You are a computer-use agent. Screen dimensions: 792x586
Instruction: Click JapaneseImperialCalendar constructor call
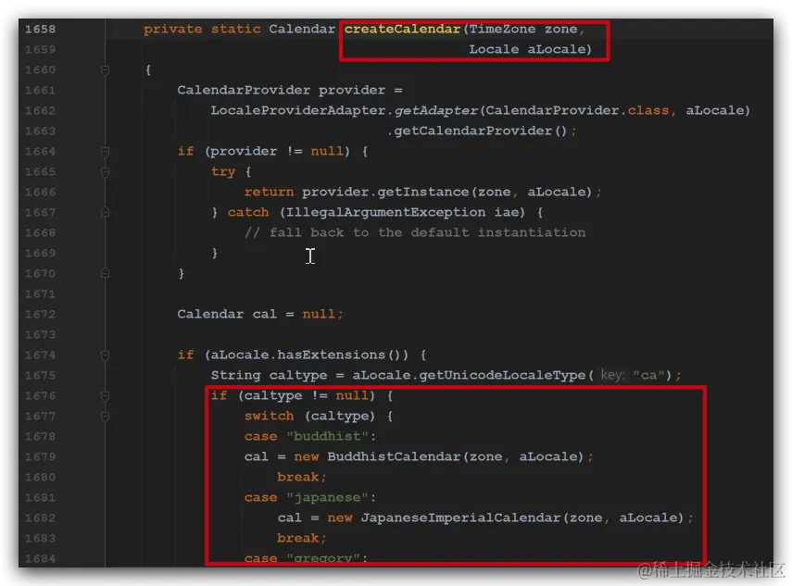[460, 518]
